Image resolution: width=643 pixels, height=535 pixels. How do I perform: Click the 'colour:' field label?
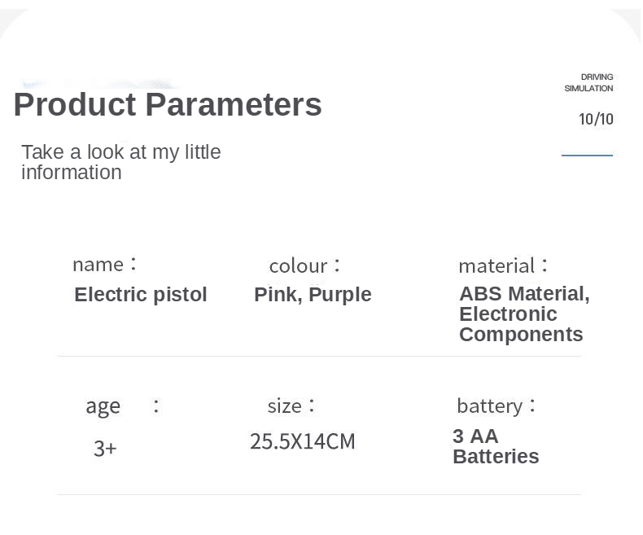pyautogui.click(x=304, y=265)
